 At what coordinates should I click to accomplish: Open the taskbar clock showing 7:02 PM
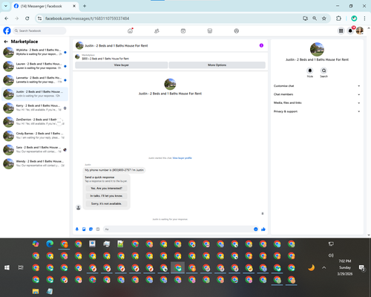tap(345, 267)
